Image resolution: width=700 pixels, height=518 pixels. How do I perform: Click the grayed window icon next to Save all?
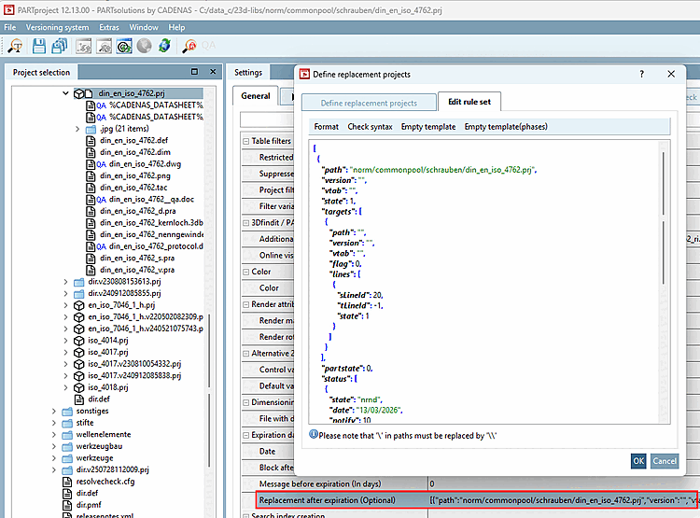click(83, 46)
